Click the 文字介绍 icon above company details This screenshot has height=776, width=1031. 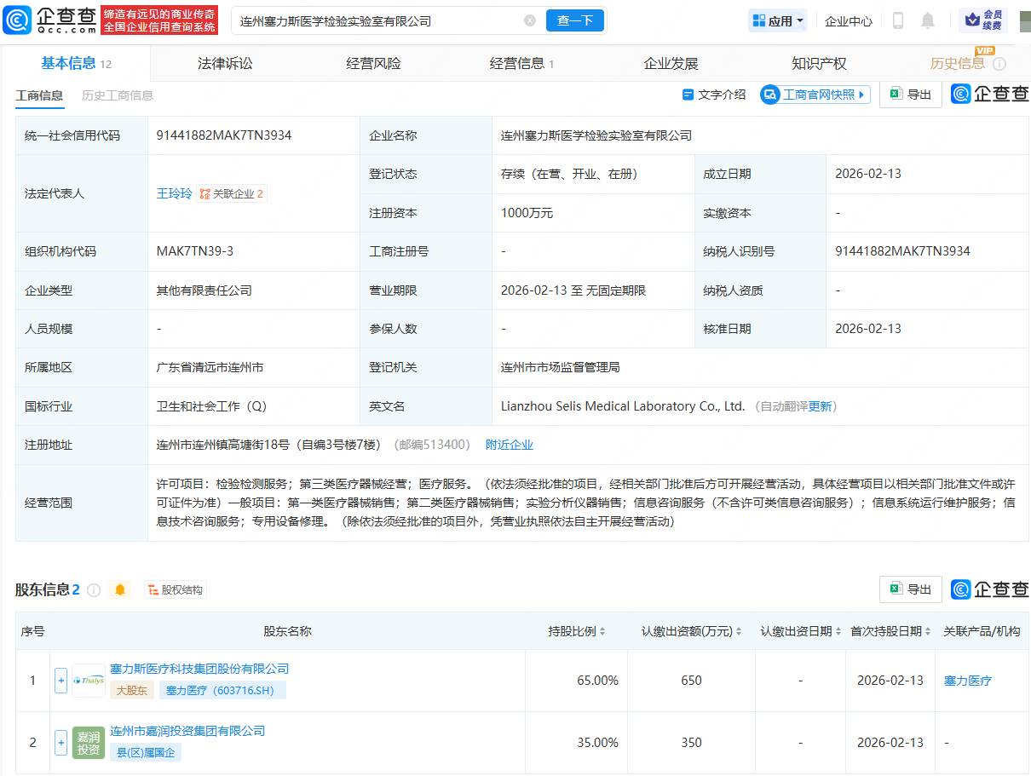pos(714,95)
